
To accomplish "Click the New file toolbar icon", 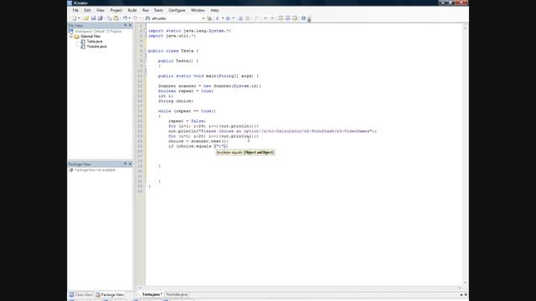I will 74,18.
